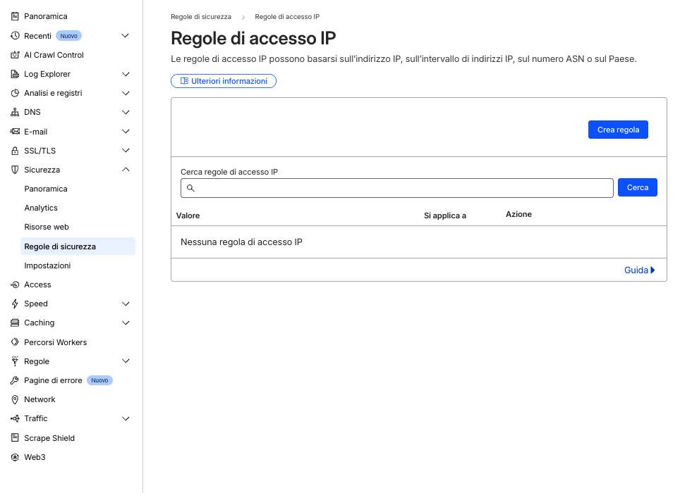Expand the Recenti section chevron
Screen dimensions: 692x493
(x=126, y=36)
